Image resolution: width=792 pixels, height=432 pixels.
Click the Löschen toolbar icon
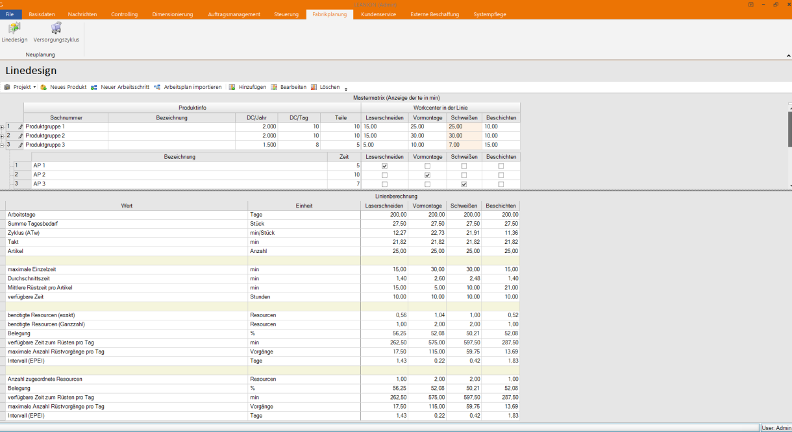coord(314,87)
